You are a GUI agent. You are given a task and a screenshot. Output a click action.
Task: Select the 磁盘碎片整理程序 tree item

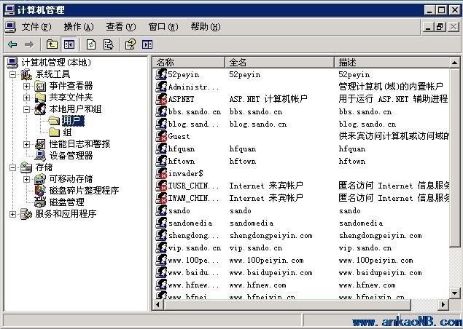(x=84, y=191)
